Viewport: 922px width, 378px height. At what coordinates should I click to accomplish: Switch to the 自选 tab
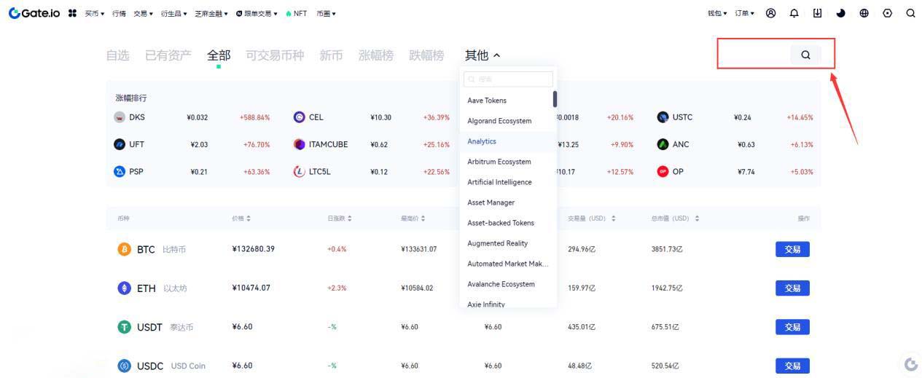tap(118, 55)
